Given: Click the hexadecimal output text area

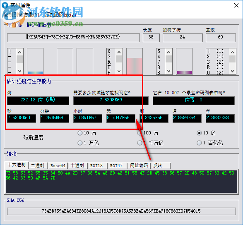Looking at the screenshot, I should click(122, 181).
